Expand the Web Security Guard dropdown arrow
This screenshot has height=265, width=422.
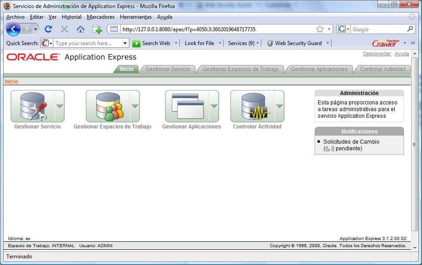[x=328, y=43]
